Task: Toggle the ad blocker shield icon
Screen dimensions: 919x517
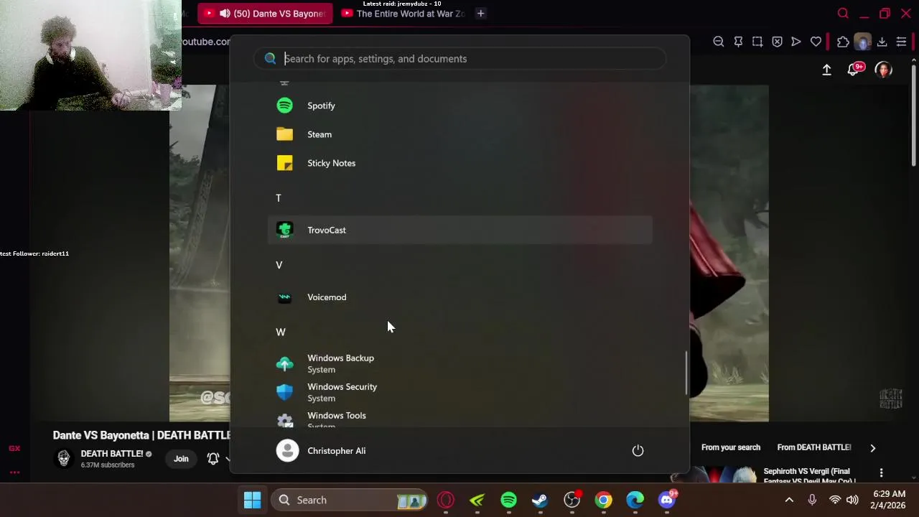Action: 777,42
